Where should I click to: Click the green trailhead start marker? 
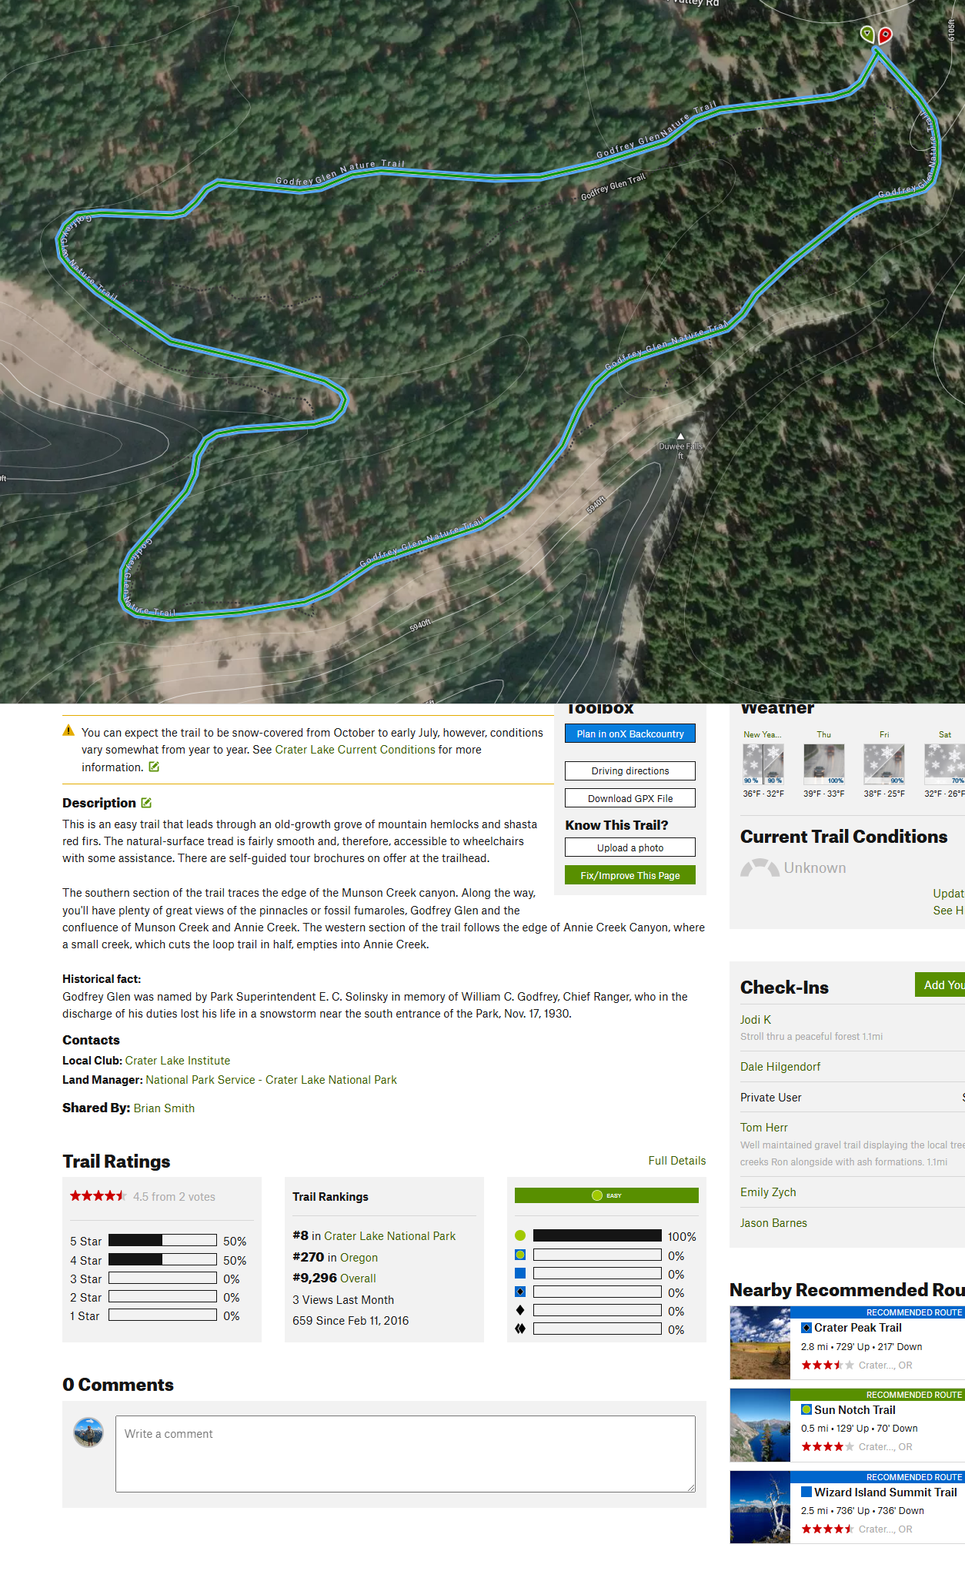pos(867,34)
